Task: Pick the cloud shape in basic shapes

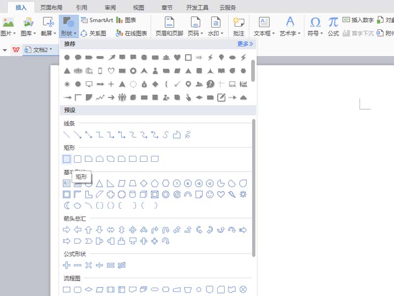Action: tap(77, 205)
